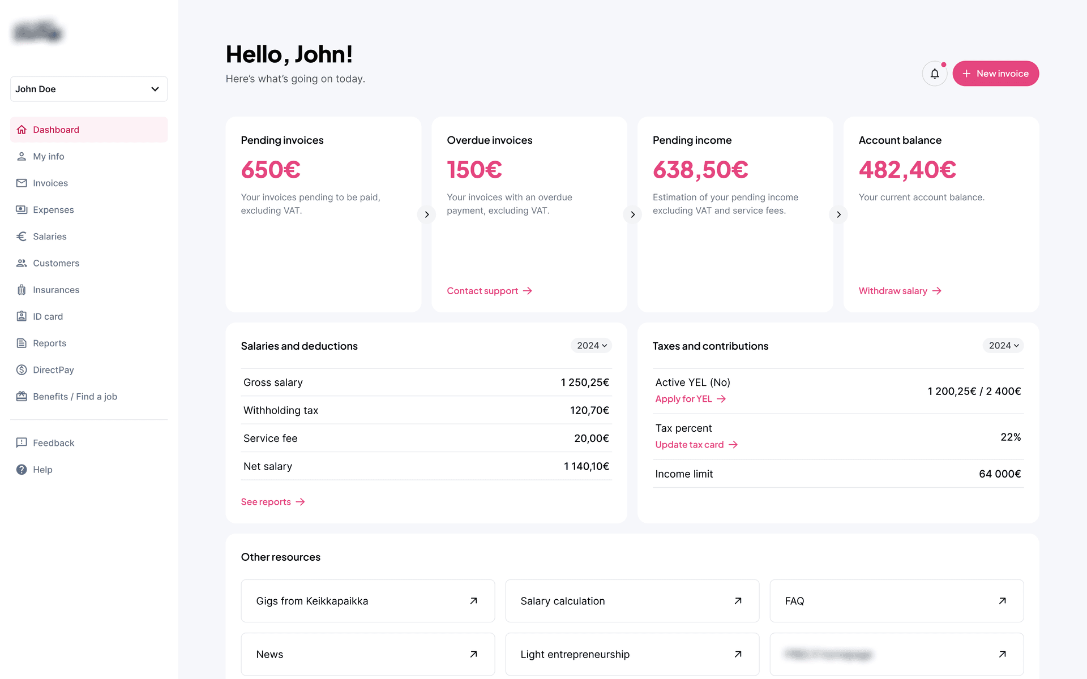Click the Customers sidebar icon

(x=22, y=263)
